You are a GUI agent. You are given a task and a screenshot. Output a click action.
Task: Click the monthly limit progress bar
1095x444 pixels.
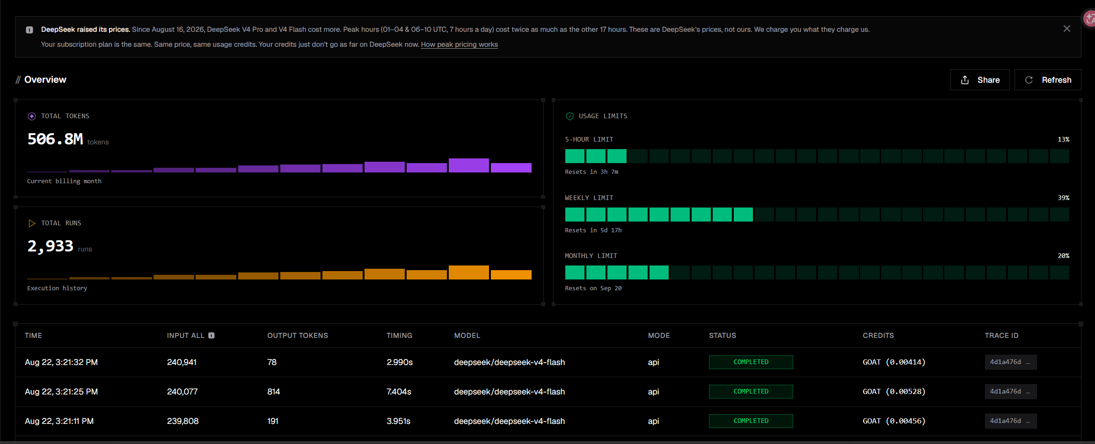(x=817, y=272)
